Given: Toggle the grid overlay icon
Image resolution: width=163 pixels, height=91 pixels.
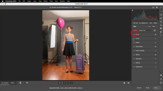Looking at the screenshot, I should tap(161, 83).
